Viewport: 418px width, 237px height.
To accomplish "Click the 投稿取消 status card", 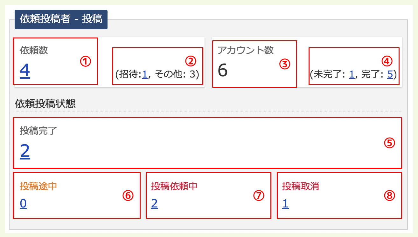I will coord(339,195).
